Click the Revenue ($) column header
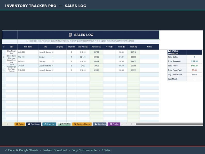This screenshot has height=154, width=205. [x=96, y=47]
